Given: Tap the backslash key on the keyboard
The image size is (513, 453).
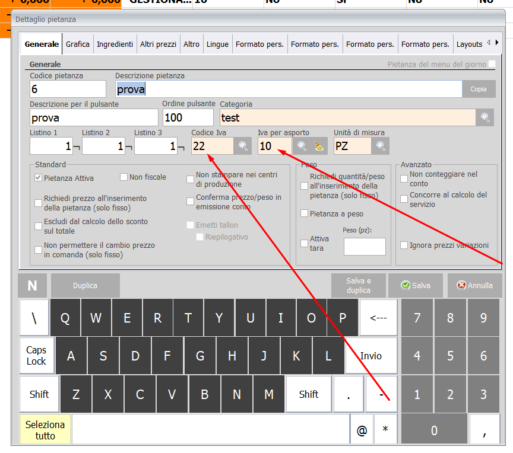Looking at the screenshot, I should 34,317.
